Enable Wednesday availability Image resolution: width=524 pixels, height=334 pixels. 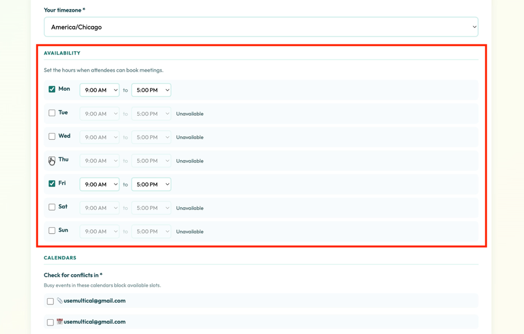coord(51,136)
